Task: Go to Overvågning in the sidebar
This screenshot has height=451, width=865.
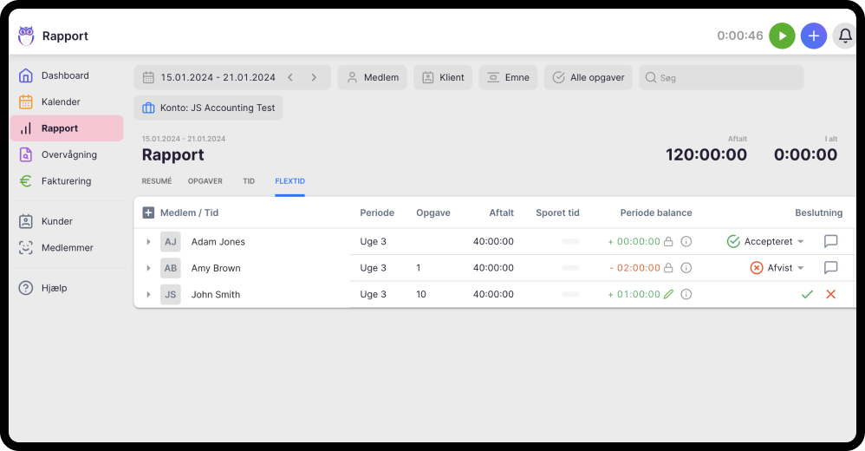Action: pyautogui.click(x=66, y=155)
